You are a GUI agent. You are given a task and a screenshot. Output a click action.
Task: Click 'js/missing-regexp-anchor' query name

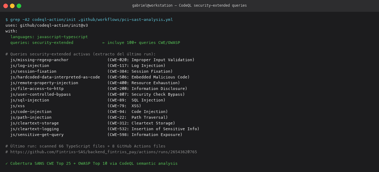(x=39, y=60)
